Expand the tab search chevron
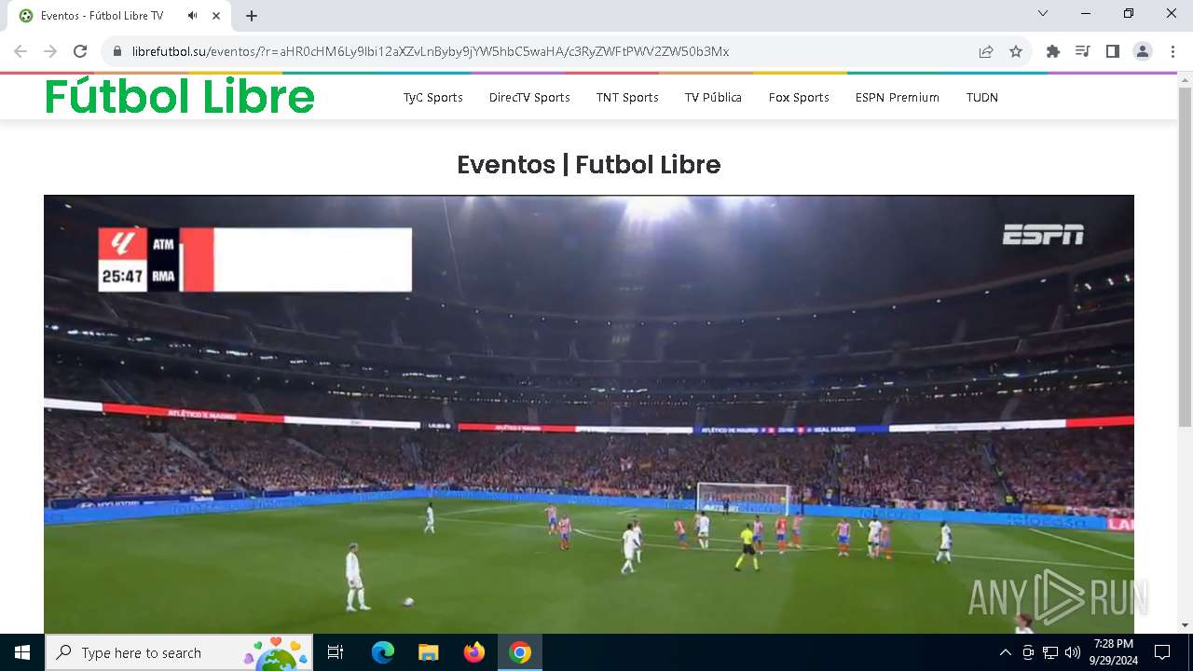 (x=1043, y=14)
